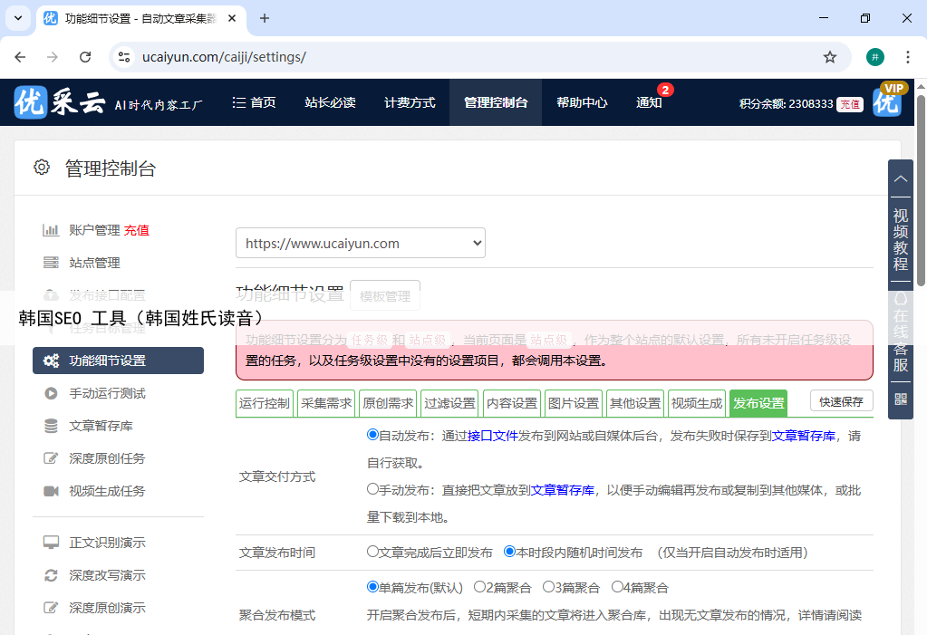Click the VIP avatar icon
927x635 pixels.
pyautogui.click(x=887, y=101)
